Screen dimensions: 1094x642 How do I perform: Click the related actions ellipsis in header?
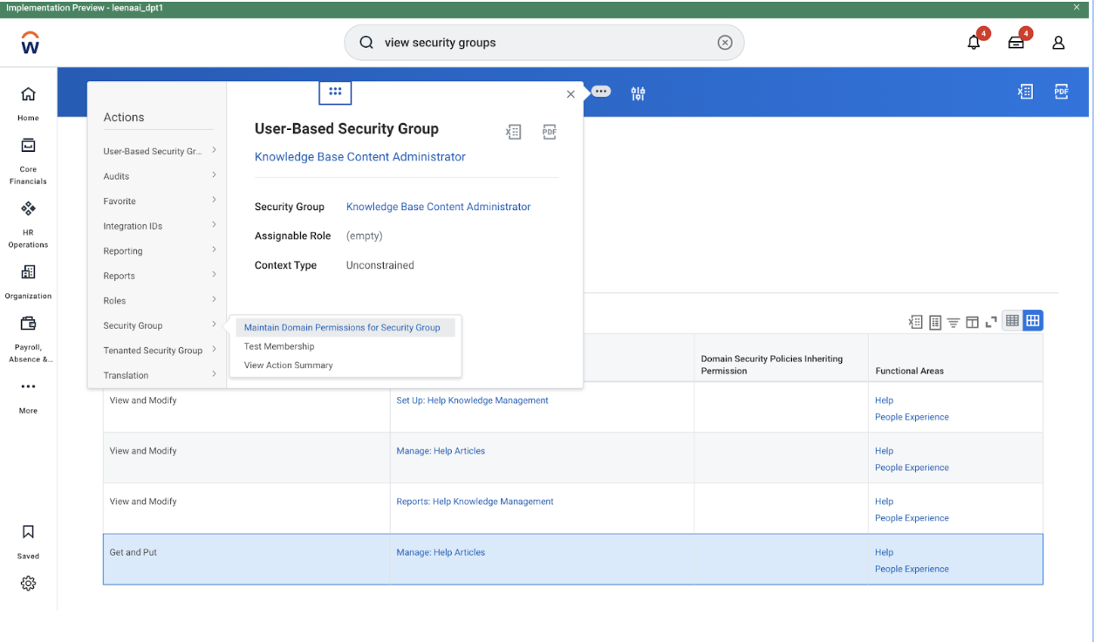click(601, 92)
